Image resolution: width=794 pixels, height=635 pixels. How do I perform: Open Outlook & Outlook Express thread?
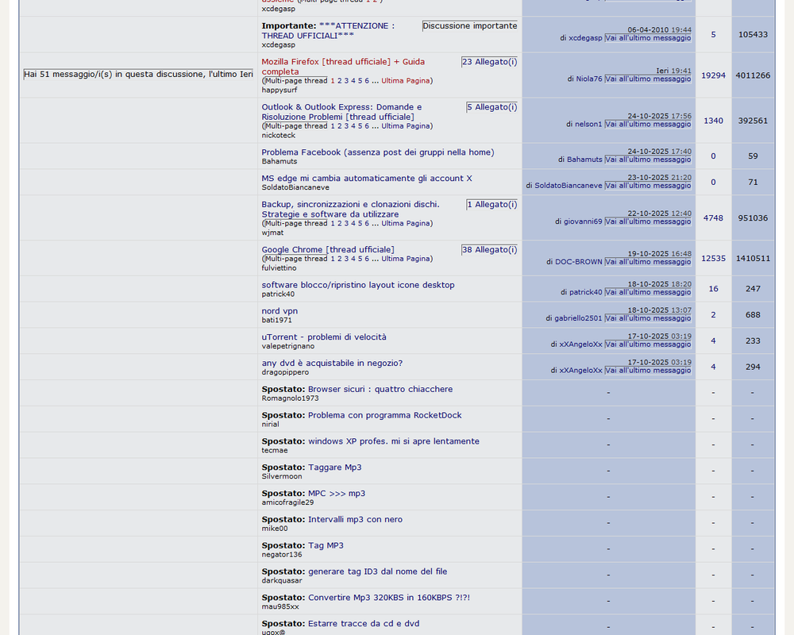tap(341, 112)
